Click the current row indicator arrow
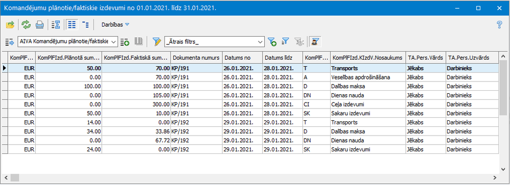510x185 pixels. tap(5, 68)
